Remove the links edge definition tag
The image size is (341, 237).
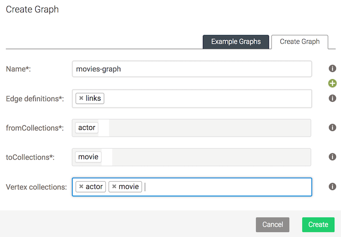81,98
